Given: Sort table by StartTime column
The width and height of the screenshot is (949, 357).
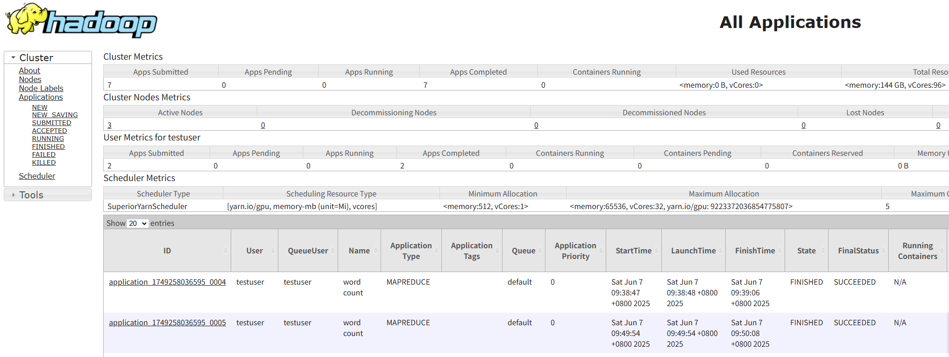Looking at the screenshot, I should pyautogui.click(x=633, y=251).
